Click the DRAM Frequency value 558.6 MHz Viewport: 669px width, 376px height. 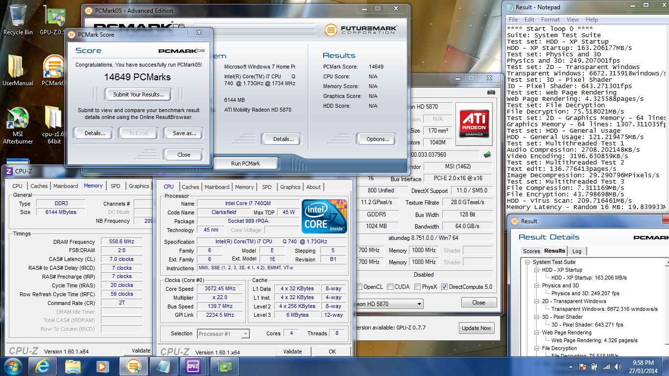pos(122,242)
